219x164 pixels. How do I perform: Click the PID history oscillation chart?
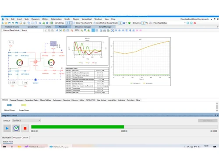[x=88, y=51]
